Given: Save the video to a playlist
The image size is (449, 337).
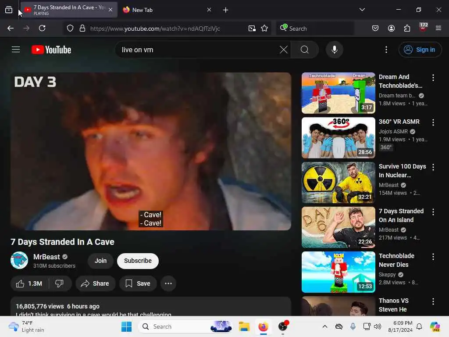Looking at the screenshot, I should [x=138, y=283].
